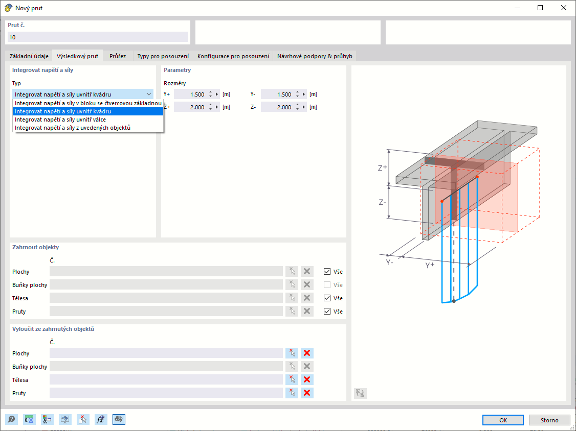Open the Y+ value arrow menu
Viewport: 576px width, 431px height.
coord(217,94)
